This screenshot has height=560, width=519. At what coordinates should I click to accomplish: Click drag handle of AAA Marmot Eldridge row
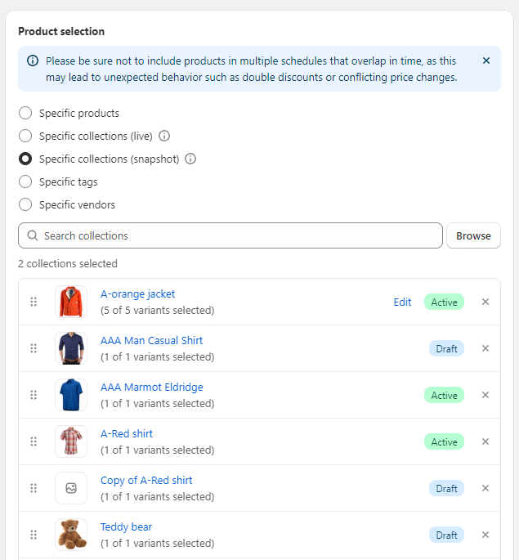34,395
